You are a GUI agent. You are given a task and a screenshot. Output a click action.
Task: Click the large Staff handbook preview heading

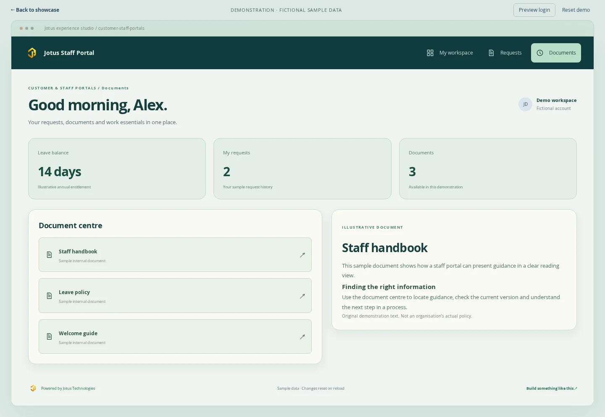(385, 248)
